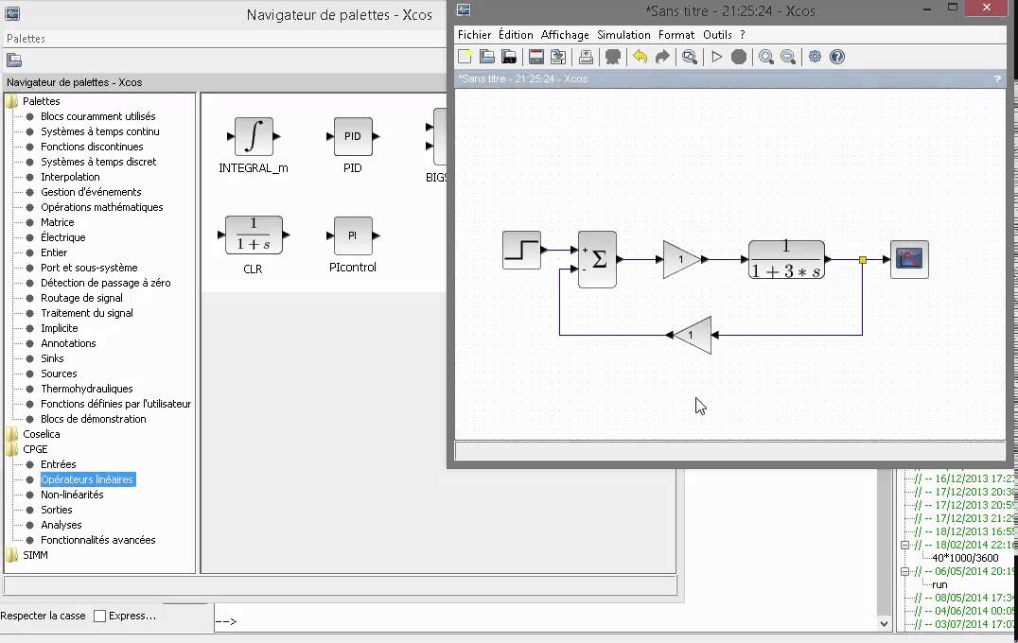1018x643 pixels.
Task: Click the yellow split point on the link
Action: [x=863, y=259]
